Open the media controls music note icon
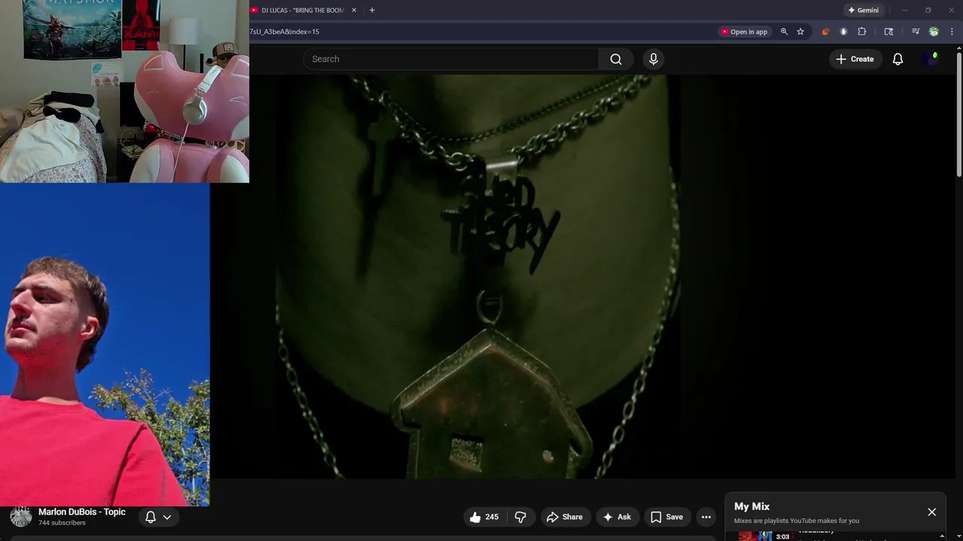 click(x=916, y=32)
